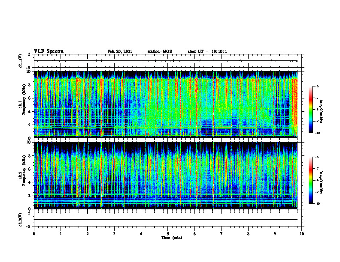Click the "Time (min)" x-axis label

click(x=172, y=238)
